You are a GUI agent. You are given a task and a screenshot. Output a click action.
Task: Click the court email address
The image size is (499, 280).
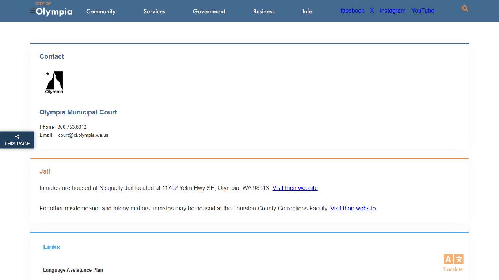[83, 135]
